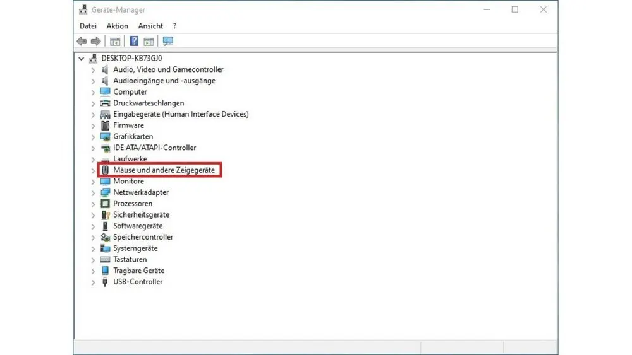Viewport: 632px width, 355px height.
Task: Expand the Mäuse und andere Zeigegeräte arrow
Action: pos(93,170)
